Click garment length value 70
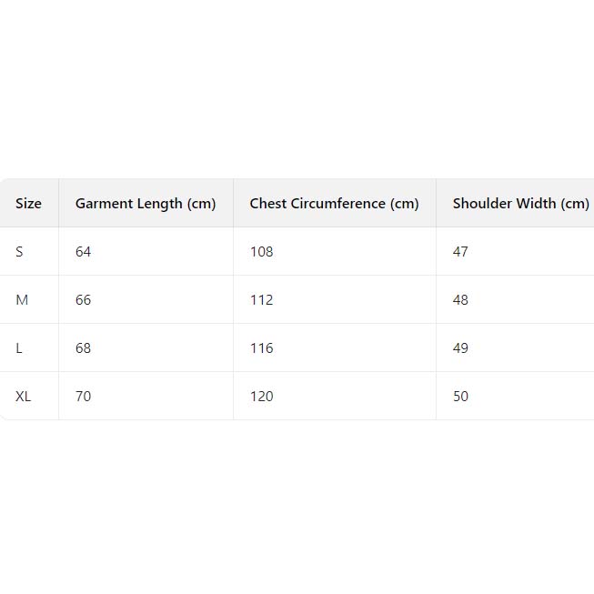 pyautogui.click(x=84, y=397)
